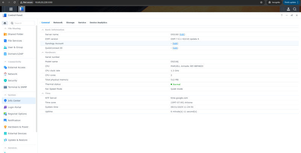Edit the Synology Account
Image resolution: width=301 pixels, height=153 pixels.
(175, 43)
